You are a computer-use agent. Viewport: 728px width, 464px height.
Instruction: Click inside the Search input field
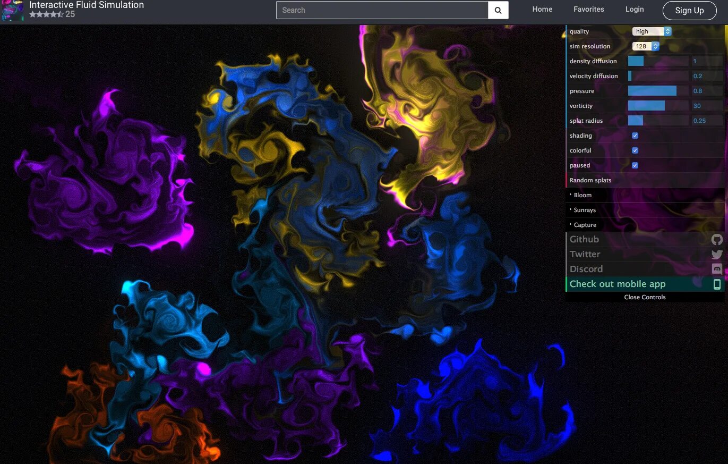click(x=381, y=10)
